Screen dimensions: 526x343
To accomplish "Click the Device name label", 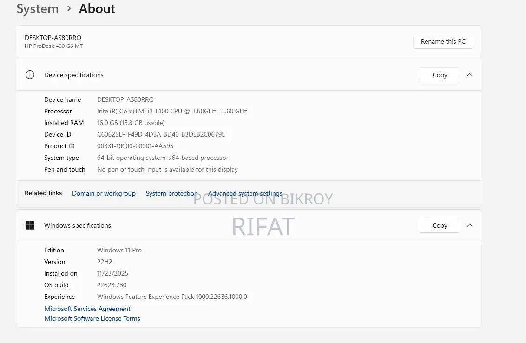I will tap(62, 99).
